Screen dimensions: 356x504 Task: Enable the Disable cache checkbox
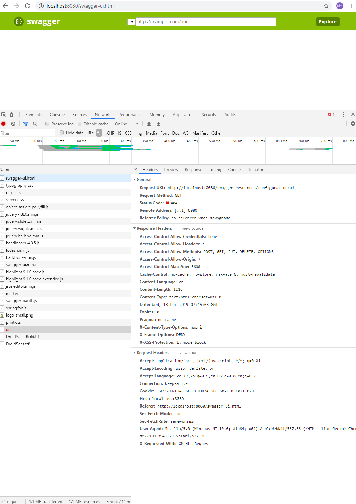[x=80, y=124]
